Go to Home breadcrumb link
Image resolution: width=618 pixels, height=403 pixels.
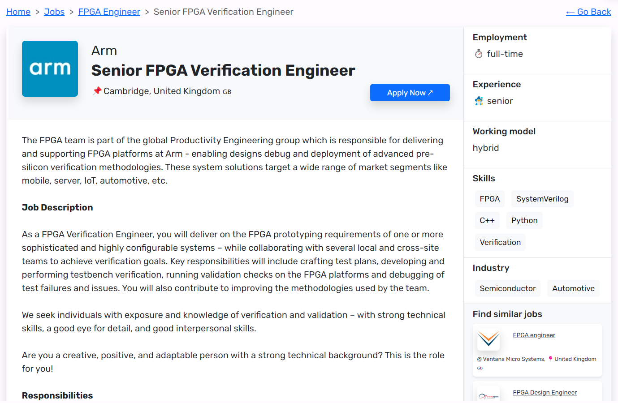[18, 12]
